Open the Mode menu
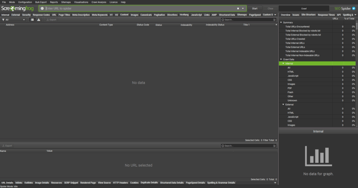358x188 pixels. coord(12,2)
